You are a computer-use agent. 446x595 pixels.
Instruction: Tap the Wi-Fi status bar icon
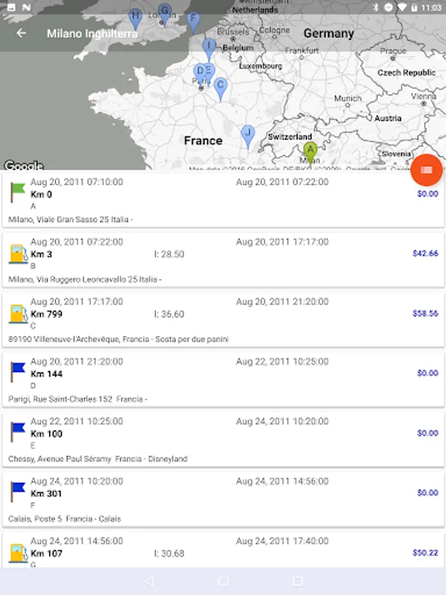(x=402, y=7)
